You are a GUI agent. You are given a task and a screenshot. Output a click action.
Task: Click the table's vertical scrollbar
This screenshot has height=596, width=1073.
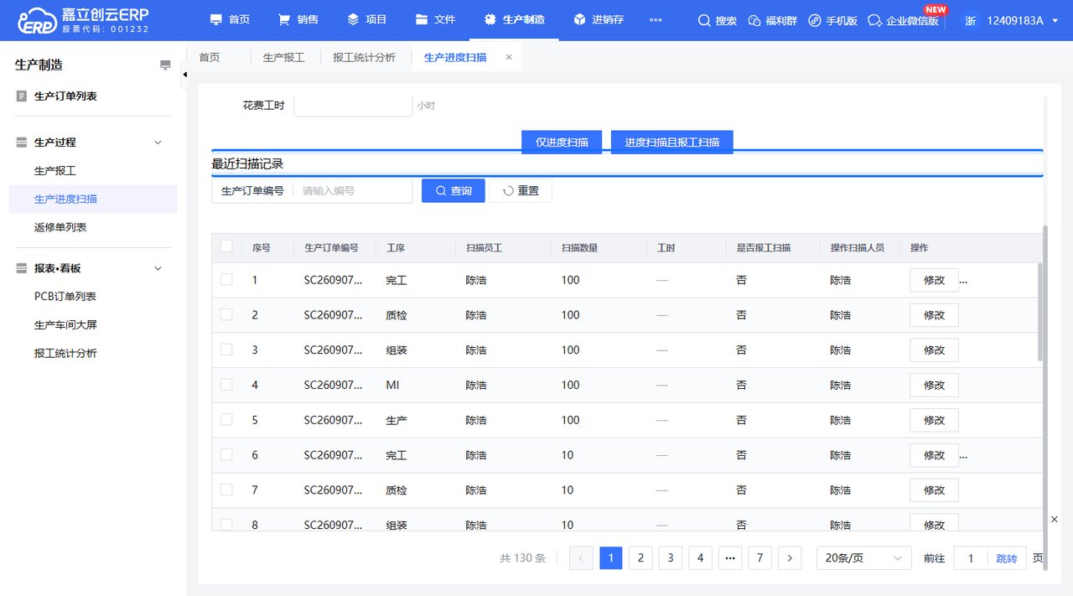pyautogui.click(x=1040, y=312)
